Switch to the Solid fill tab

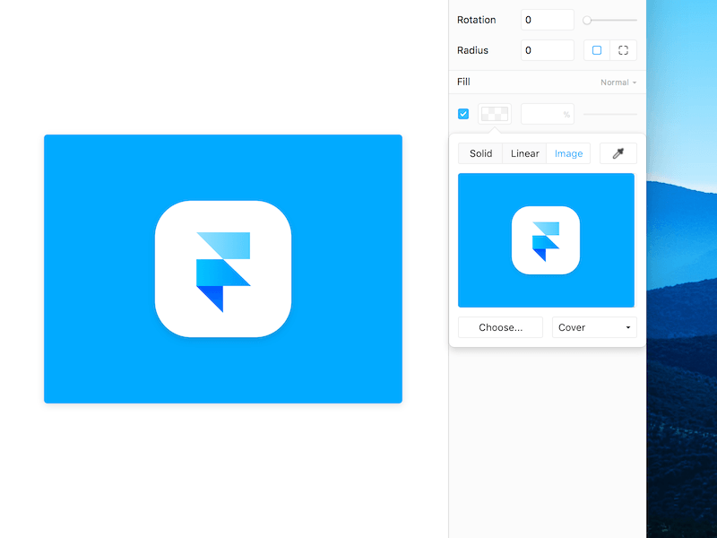pos(480,153)
